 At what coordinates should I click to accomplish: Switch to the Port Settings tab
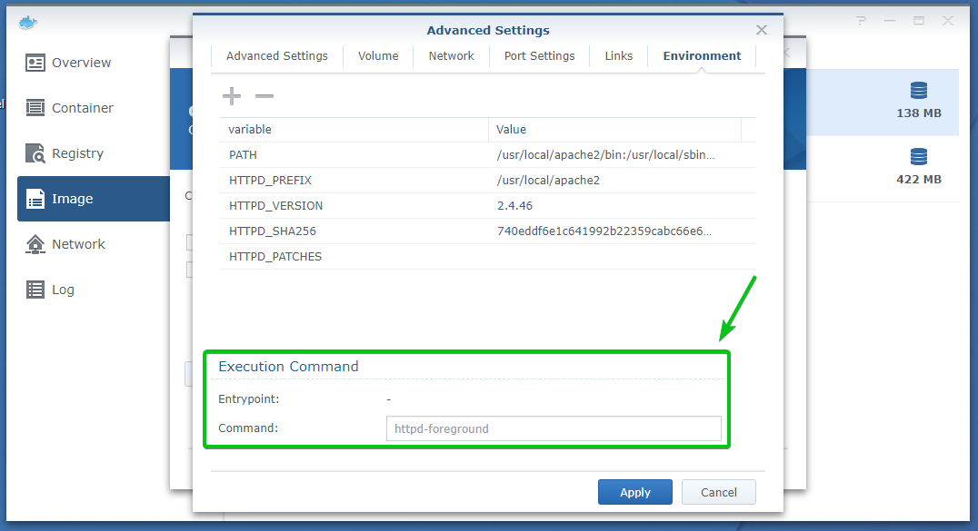539,56
